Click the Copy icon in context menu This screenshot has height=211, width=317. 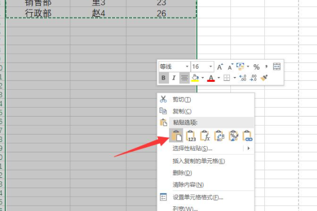click(x=163, y=111)
